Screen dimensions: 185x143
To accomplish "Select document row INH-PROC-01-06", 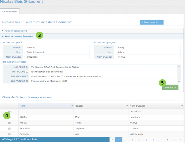I will coord(66,76).
